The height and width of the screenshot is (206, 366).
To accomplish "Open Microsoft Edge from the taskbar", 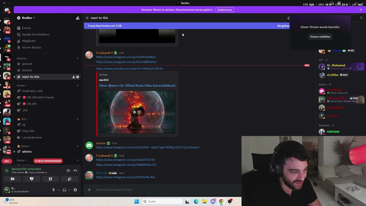I will 196,201.
